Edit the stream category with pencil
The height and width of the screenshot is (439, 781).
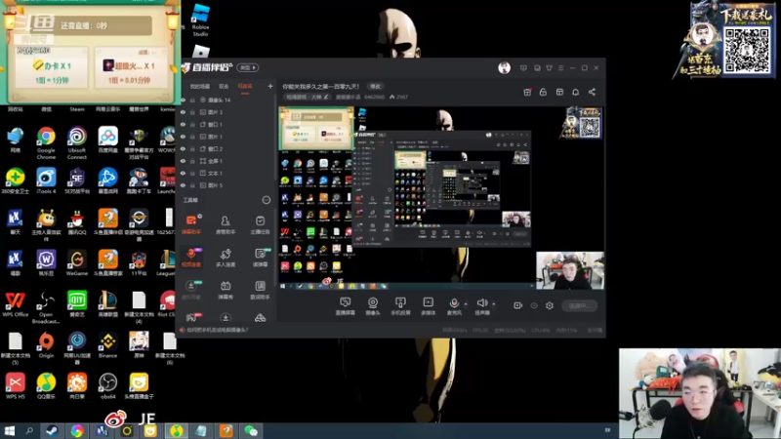point(325,97)
